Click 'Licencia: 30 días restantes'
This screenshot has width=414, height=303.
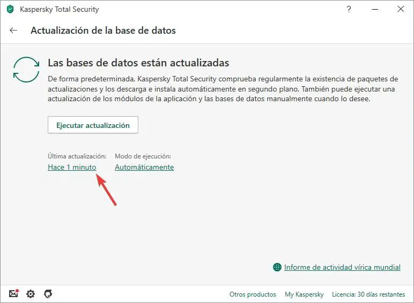(368, 294)
